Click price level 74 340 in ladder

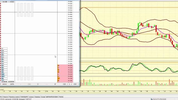70,46
